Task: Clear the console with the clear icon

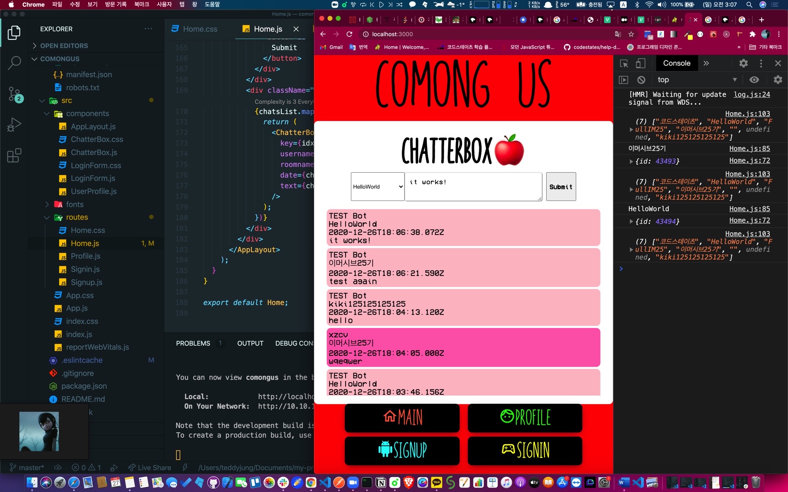Action: tap(641, 80)
